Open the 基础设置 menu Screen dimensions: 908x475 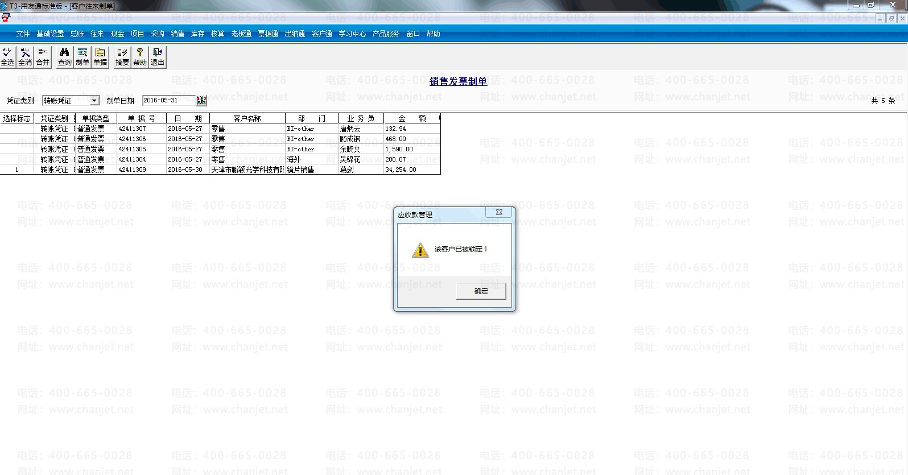click(50, 34)
